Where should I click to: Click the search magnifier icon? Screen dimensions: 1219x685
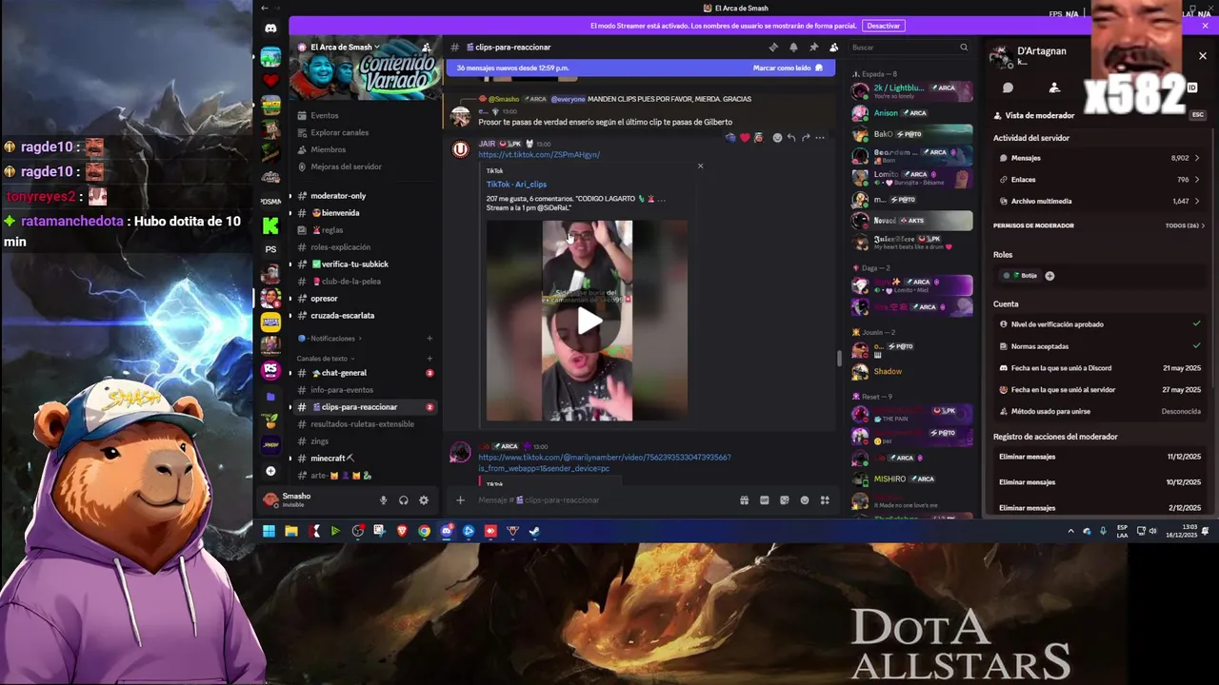(x=964, y=47)
